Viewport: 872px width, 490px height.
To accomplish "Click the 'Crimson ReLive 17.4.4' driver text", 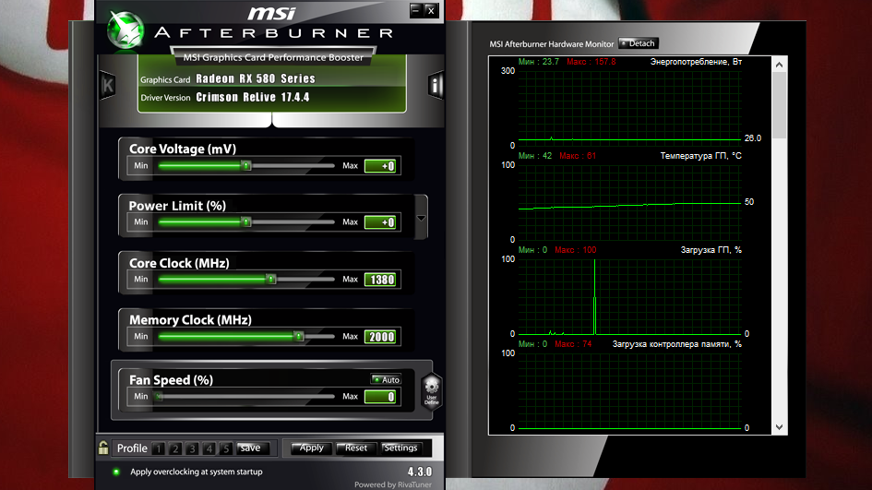I will point(253,97).
